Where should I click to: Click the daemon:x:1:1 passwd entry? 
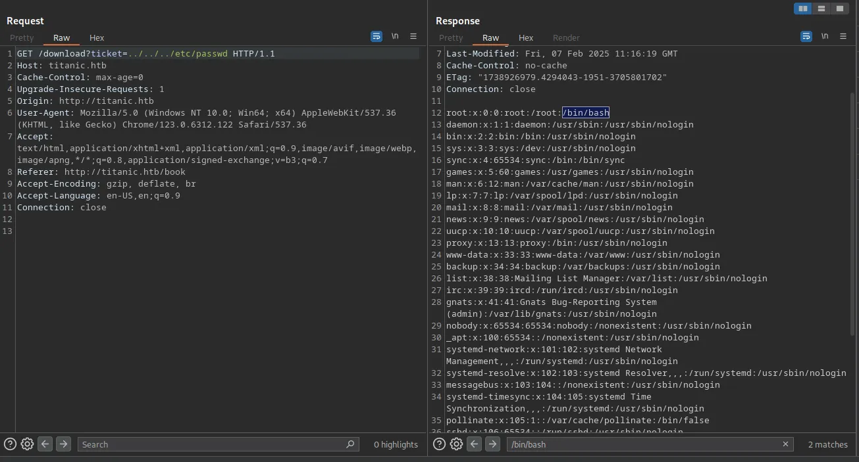coord(570,125)
